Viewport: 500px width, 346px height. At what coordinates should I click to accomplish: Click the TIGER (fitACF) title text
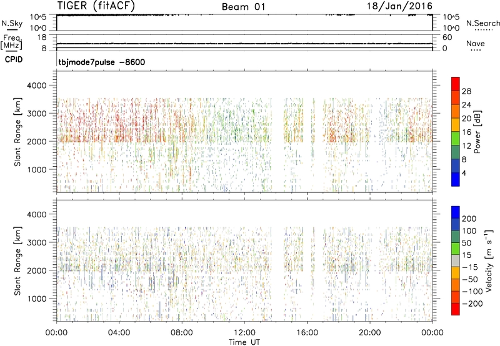(96, 6)
